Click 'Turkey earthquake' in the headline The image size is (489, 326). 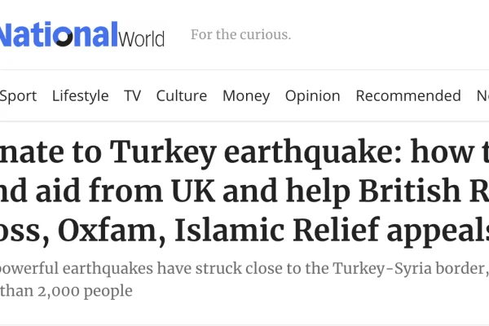(209, 151)
